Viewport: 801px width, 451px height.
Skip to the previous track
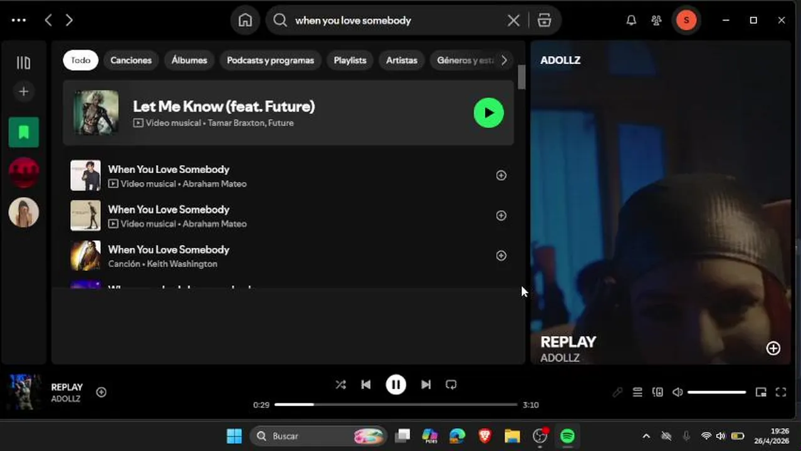(x=366, y=385)
